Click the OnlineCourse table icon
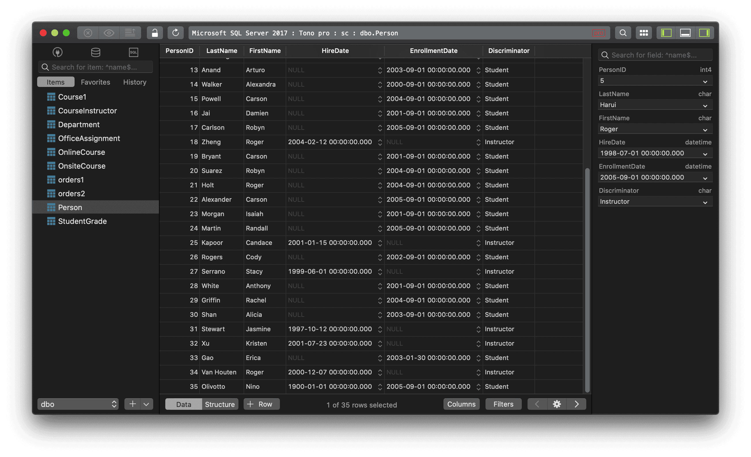Viewport: 751px width, 457px height. pos(51,152)
